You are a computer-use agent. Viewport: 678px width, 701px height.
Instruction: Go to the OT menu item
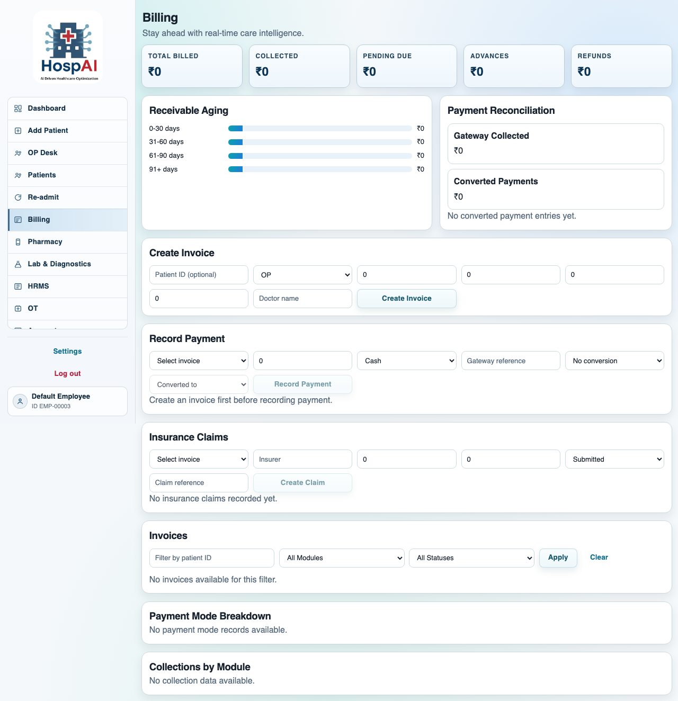point(33,309)
